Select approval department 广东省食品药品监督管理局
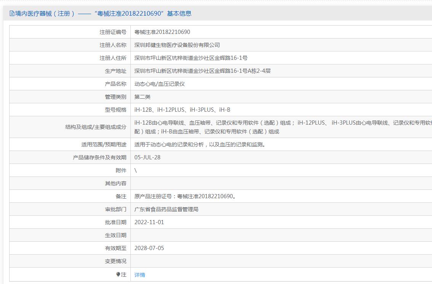Viewport: 432px width, 284px height. pyautogui.click(x=166, y=209)
